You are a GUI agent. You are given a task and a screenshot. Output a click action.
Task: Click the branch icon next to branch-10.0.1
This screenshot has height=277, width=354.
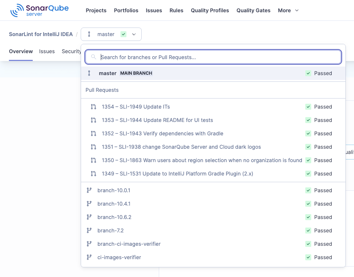89,190
